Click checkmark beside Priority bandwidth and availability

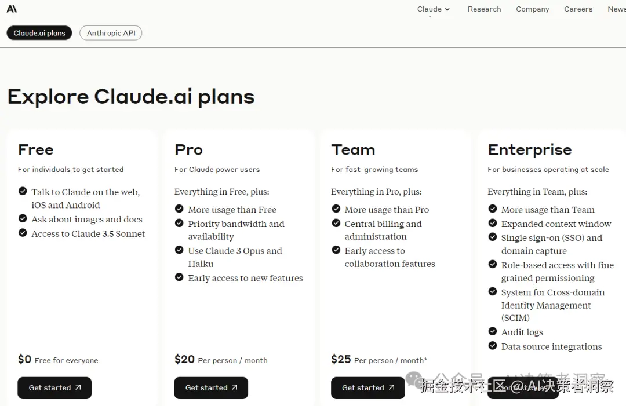(x=179, y=223)
